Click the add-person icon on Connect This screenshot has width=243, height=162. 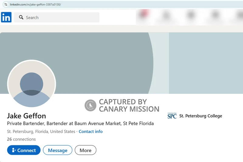click(x=13, y=150)
